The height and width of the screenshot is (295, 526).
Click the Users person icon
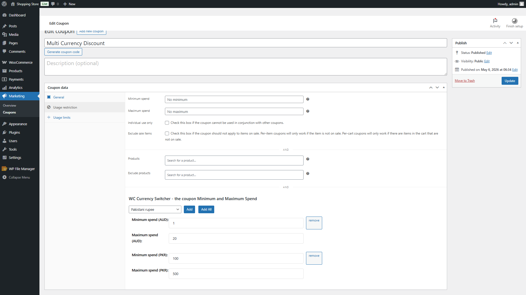(x=4, y=141)
